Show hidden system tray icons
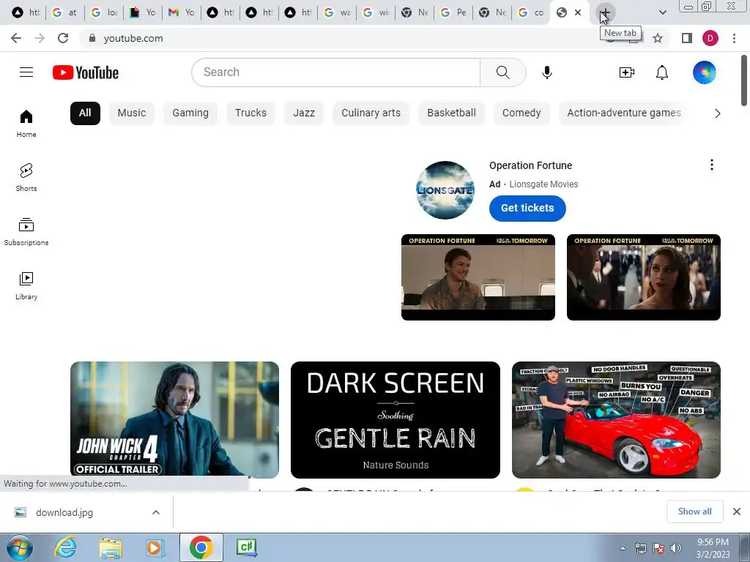This screenshot has height=562, width=750. pyautogui.click(x=623, y=548)
